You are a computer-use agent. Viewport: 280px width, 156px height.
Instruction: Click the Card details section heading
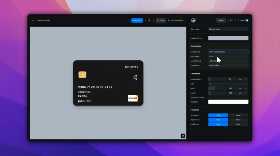[195, 46]
